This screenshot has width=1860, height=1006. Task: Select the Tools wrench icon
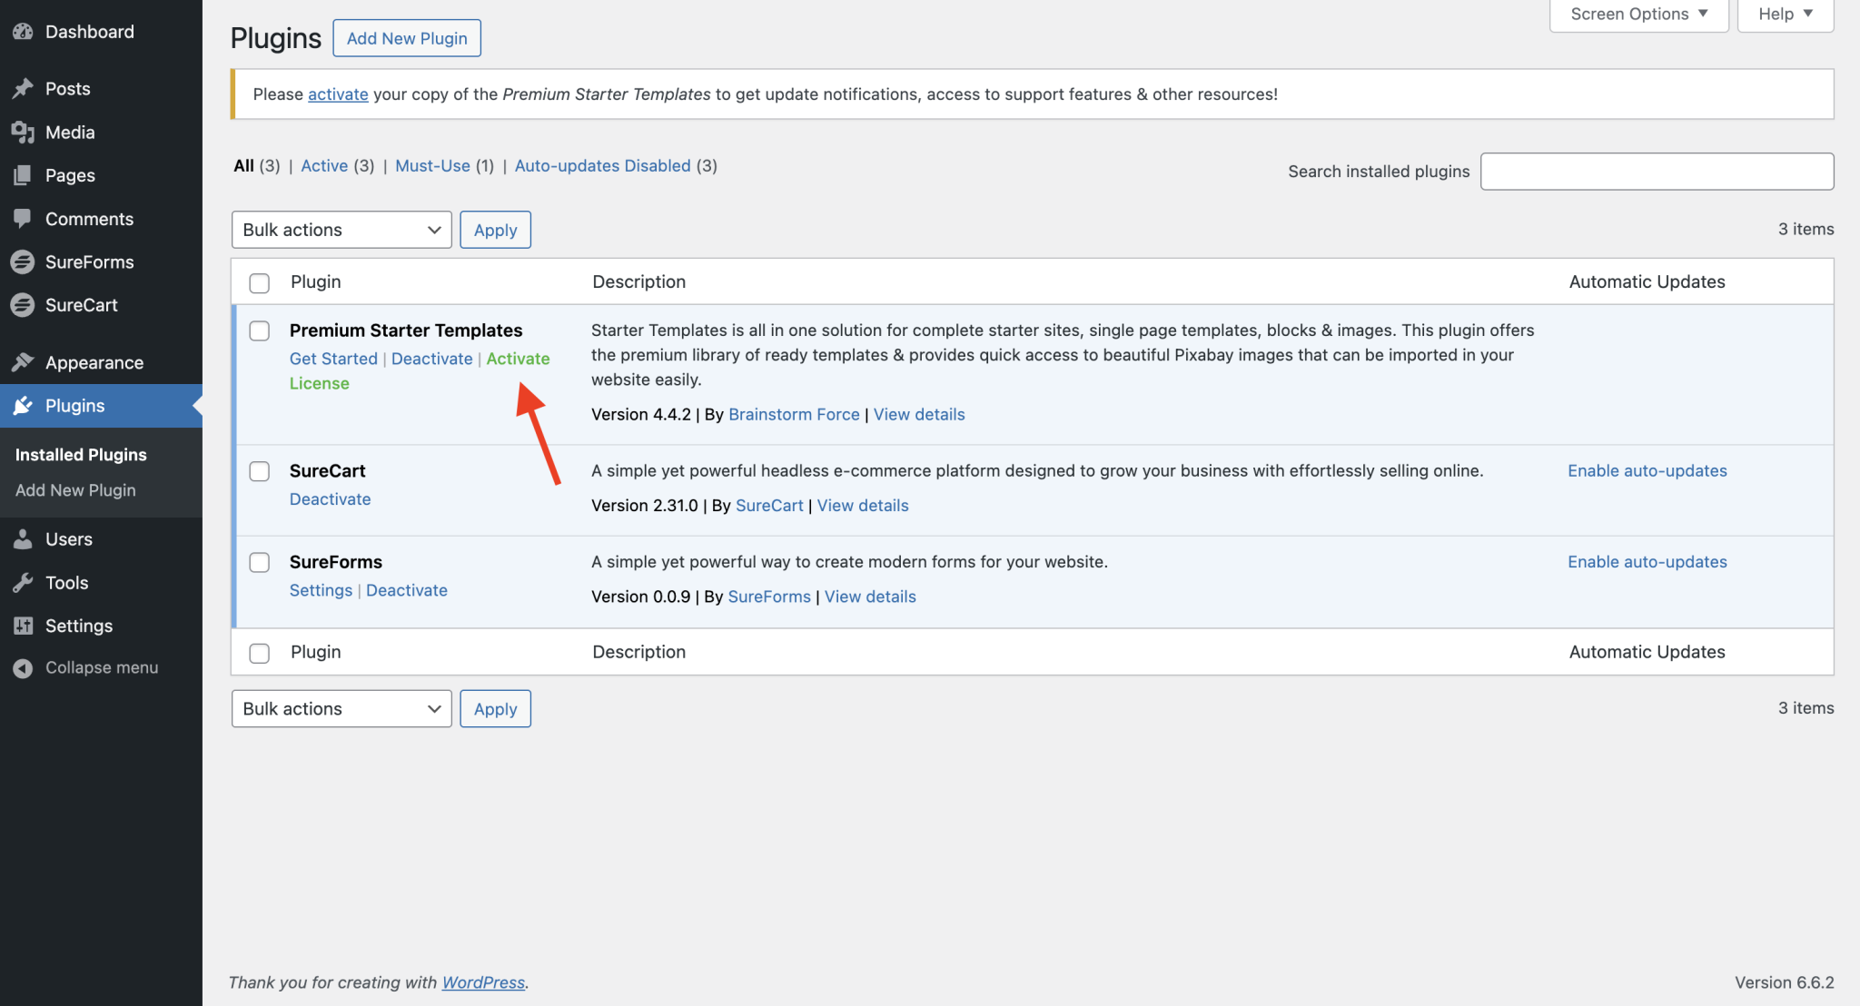click(x=24, y=582)
